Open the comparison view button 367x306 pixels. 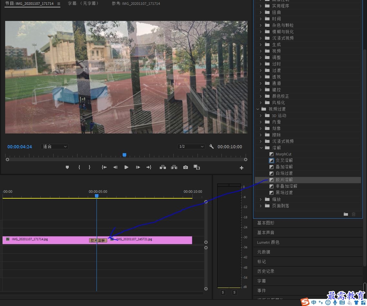pos(197,167)
